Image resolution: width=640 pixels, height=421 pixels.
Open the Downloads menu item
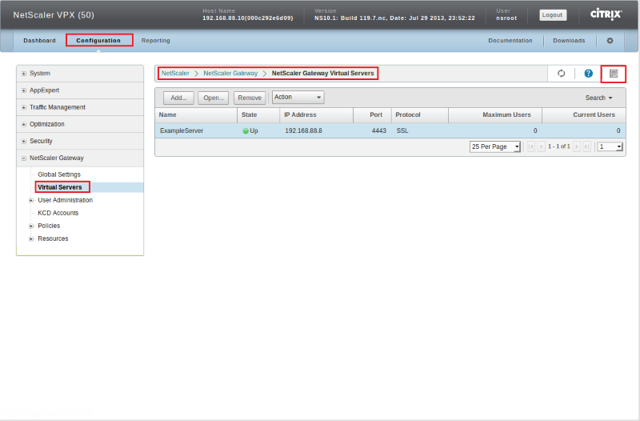pos(569,41)
